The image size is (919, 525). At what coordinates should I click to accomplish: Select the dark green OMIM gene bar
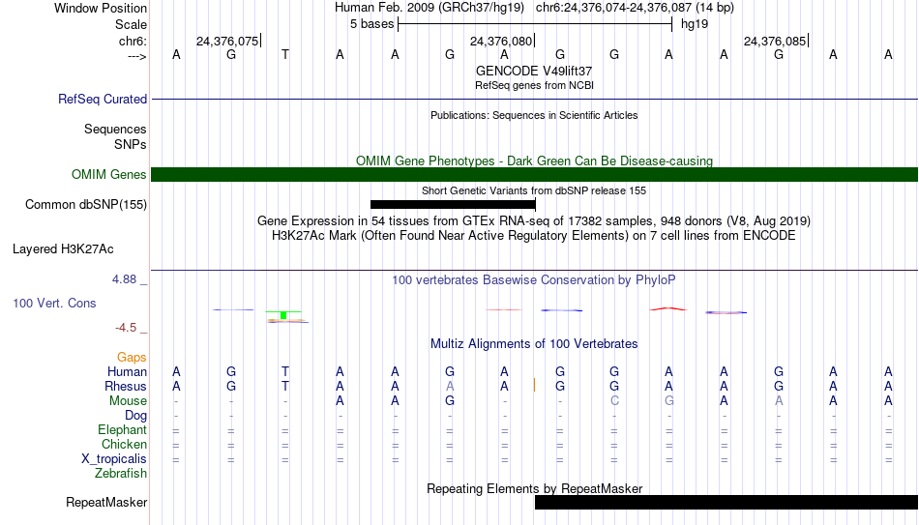[535, 175]
